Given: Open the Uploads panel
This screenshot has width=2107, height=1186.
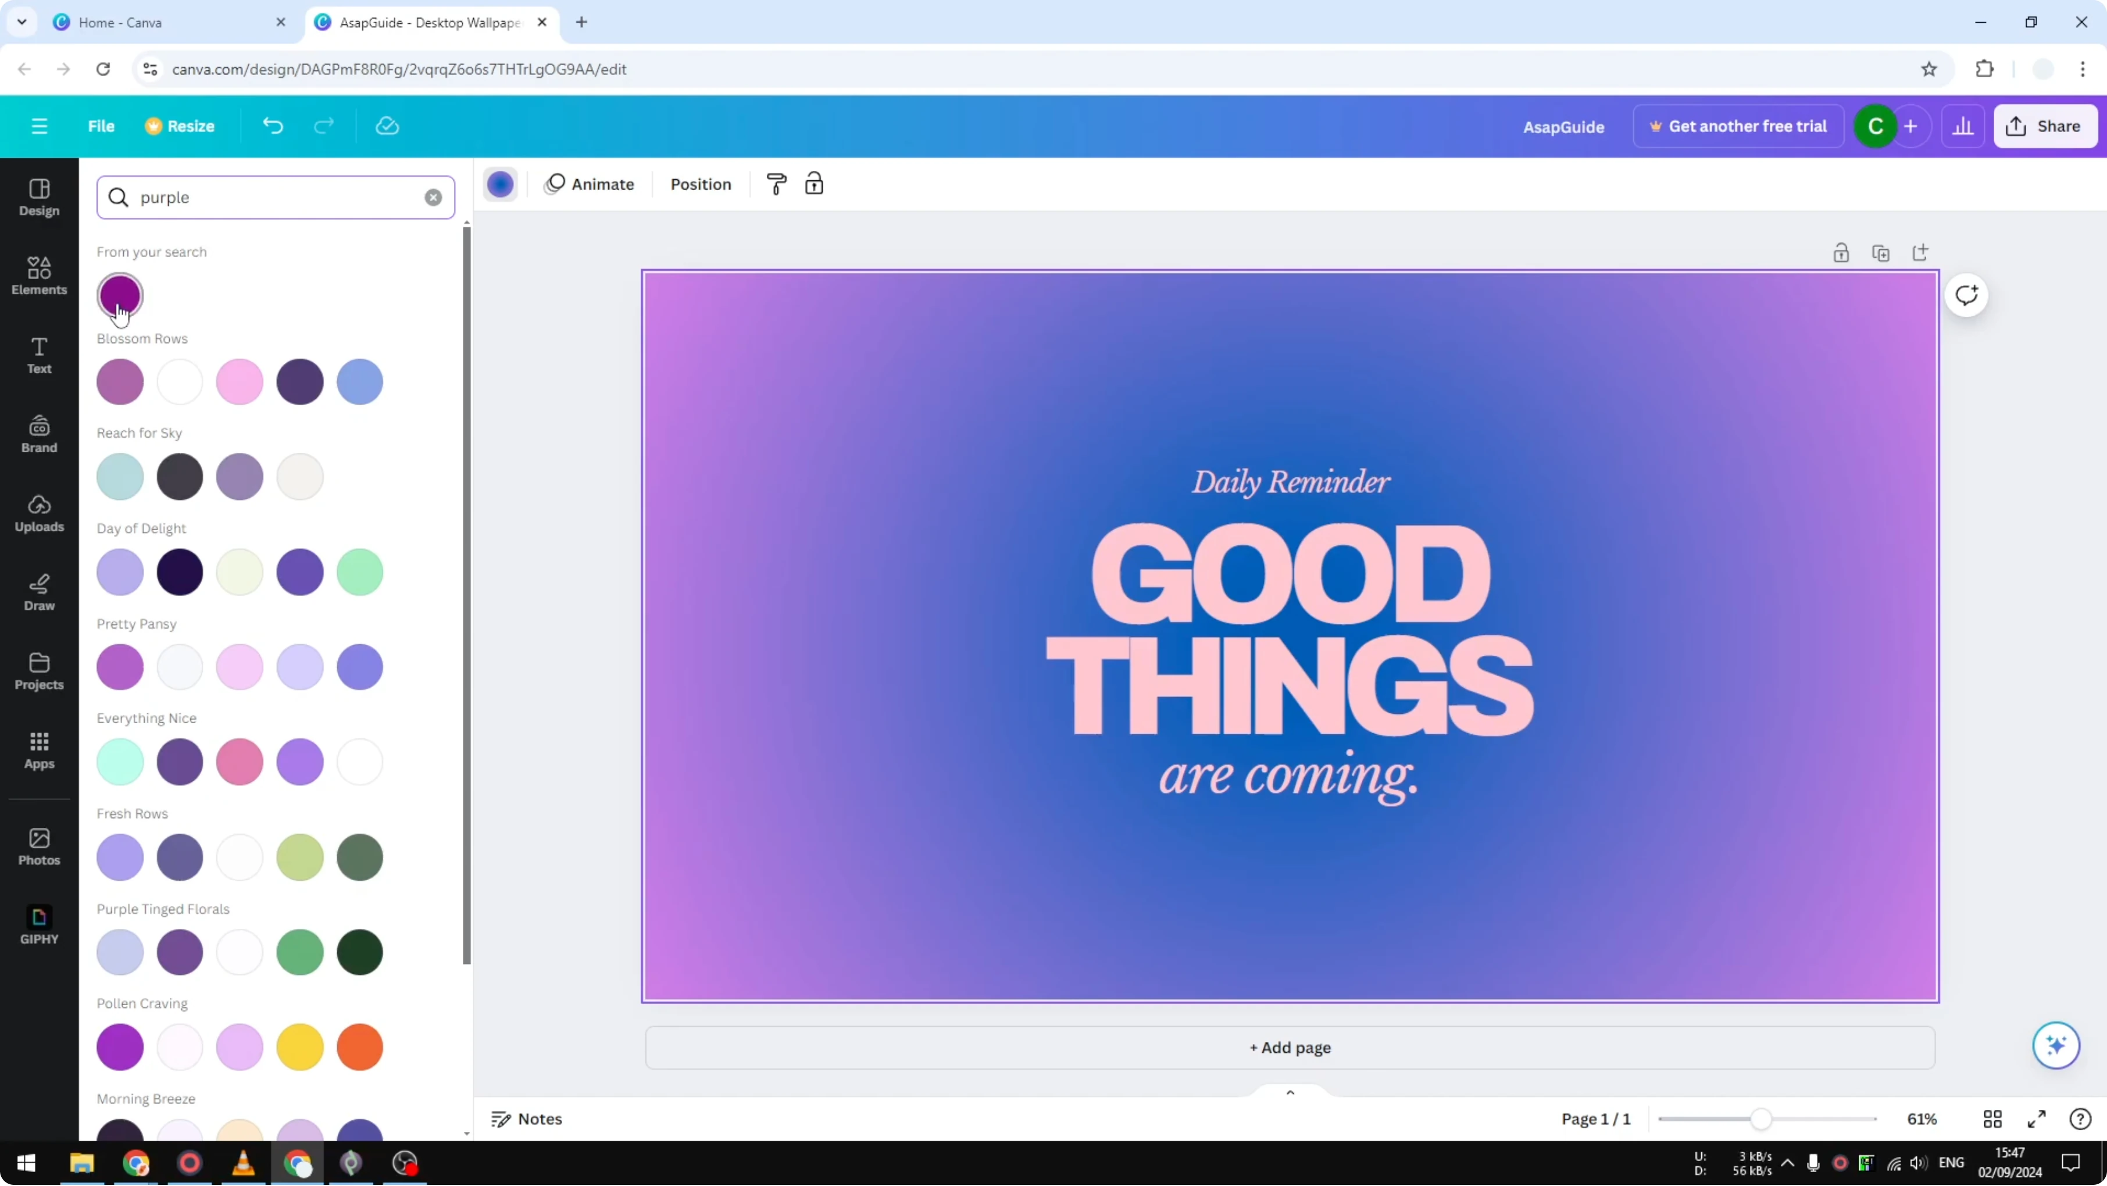Looking at the screenshot, I should (x=40, y=514).
